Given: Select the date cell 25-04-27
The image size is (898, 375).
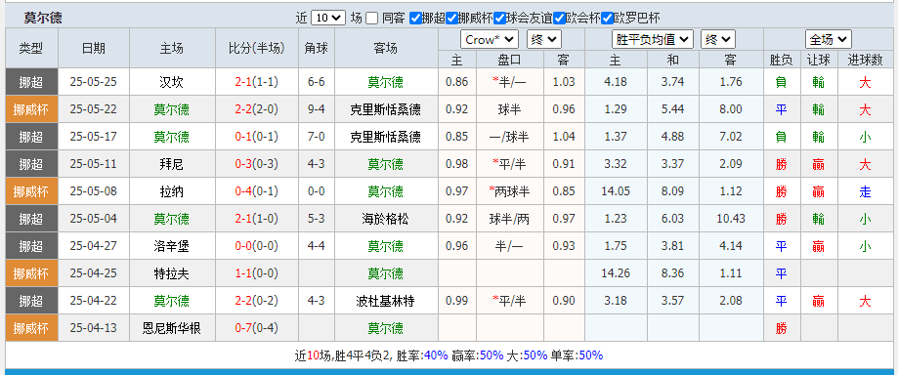Looking at the screenshot, I should (94, 246).
